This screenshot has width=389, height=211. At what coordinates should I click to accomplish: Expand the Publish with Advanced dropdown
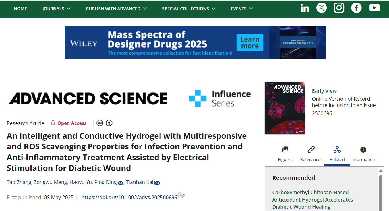116,9
